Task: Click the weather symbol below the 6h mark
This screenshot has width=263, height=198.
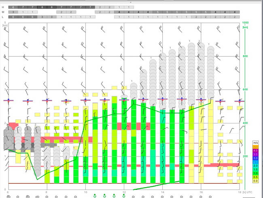Action: [8, 197]
